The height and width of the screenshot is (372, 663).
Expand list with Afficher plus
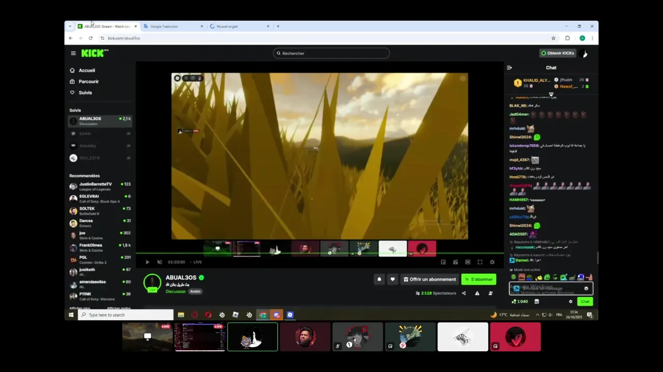pyautogui.click(x=80, y=308)
